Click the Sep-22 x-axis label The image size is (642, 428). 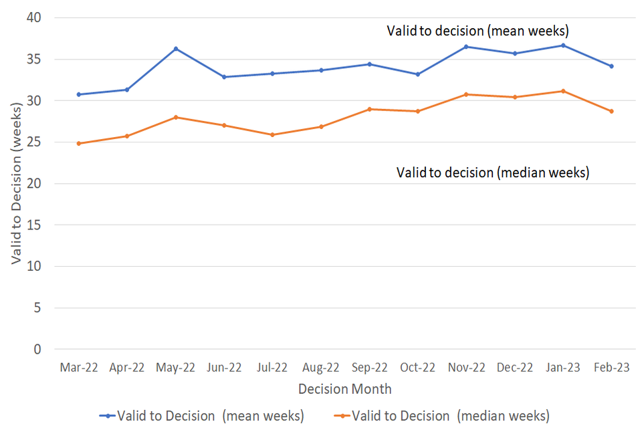[369, 367]
